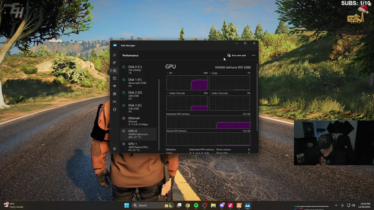The height and width of the screenshot is (210, 374).
Task: Open Google Chrome from taskbar
Action: pyautogui.click(x=188, y=205)
